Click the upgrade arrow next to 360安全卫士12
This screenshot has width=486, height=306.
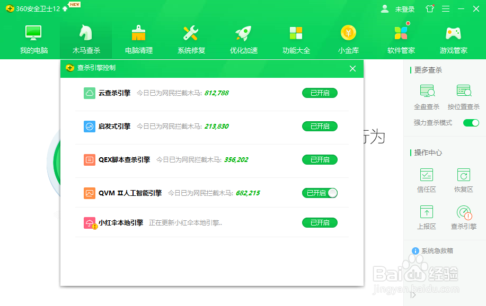click(x=65, y=8)
